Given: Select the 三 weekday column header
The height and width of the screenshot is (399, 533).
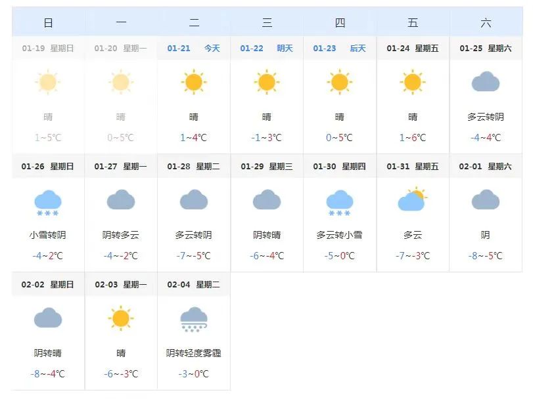Looking at the screenshot, I should 267,23.
